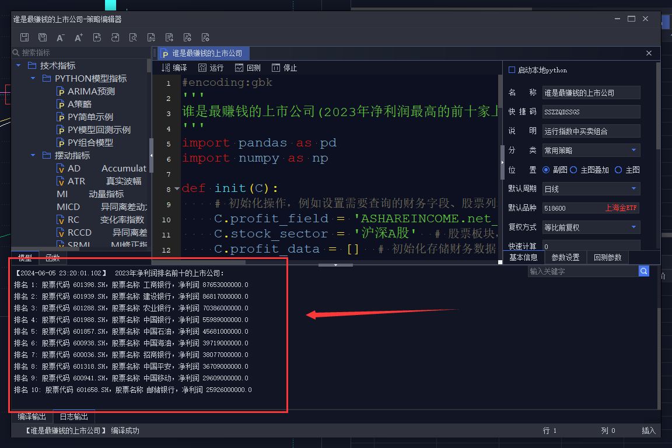This screenshot has width=672, height=448.
Task: Click the 名称 field with the strategy name
Action: (x=591, y=93)
